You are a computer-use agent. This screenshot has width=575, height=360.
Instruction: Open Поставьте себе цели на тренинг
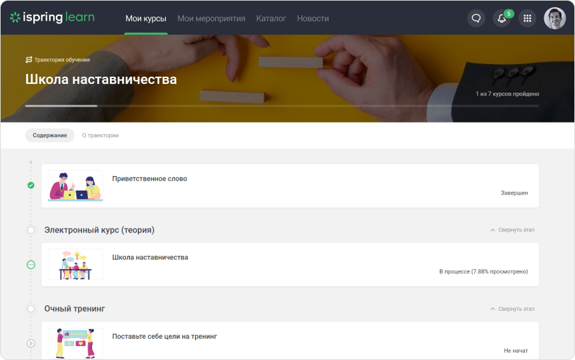[x=165, y=337]
